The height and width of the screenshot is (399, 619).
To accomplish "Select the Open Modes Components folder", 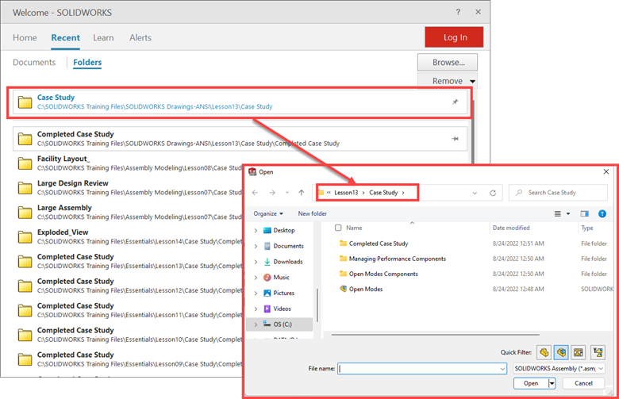I will point(379,274).
